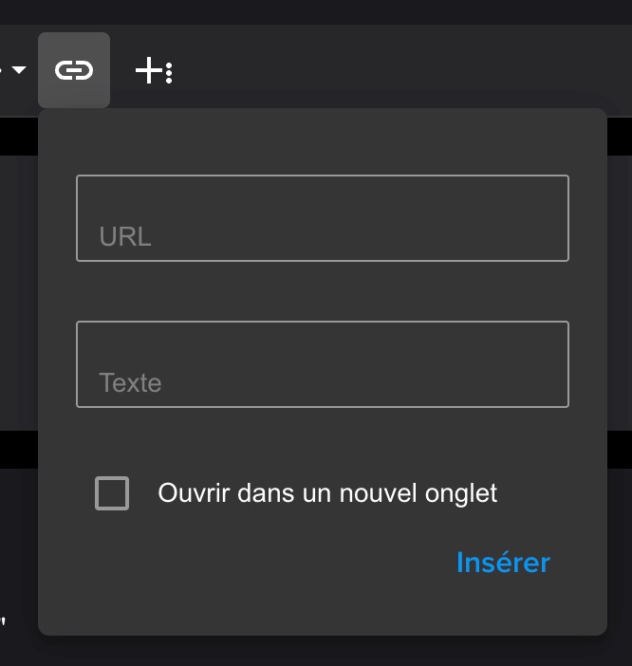Click into the Texte input field

click(x=322, y=363)
